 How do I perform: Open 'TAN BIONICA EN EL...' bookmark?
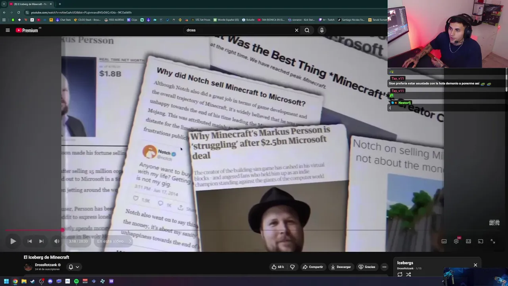(x=271, y=20)
